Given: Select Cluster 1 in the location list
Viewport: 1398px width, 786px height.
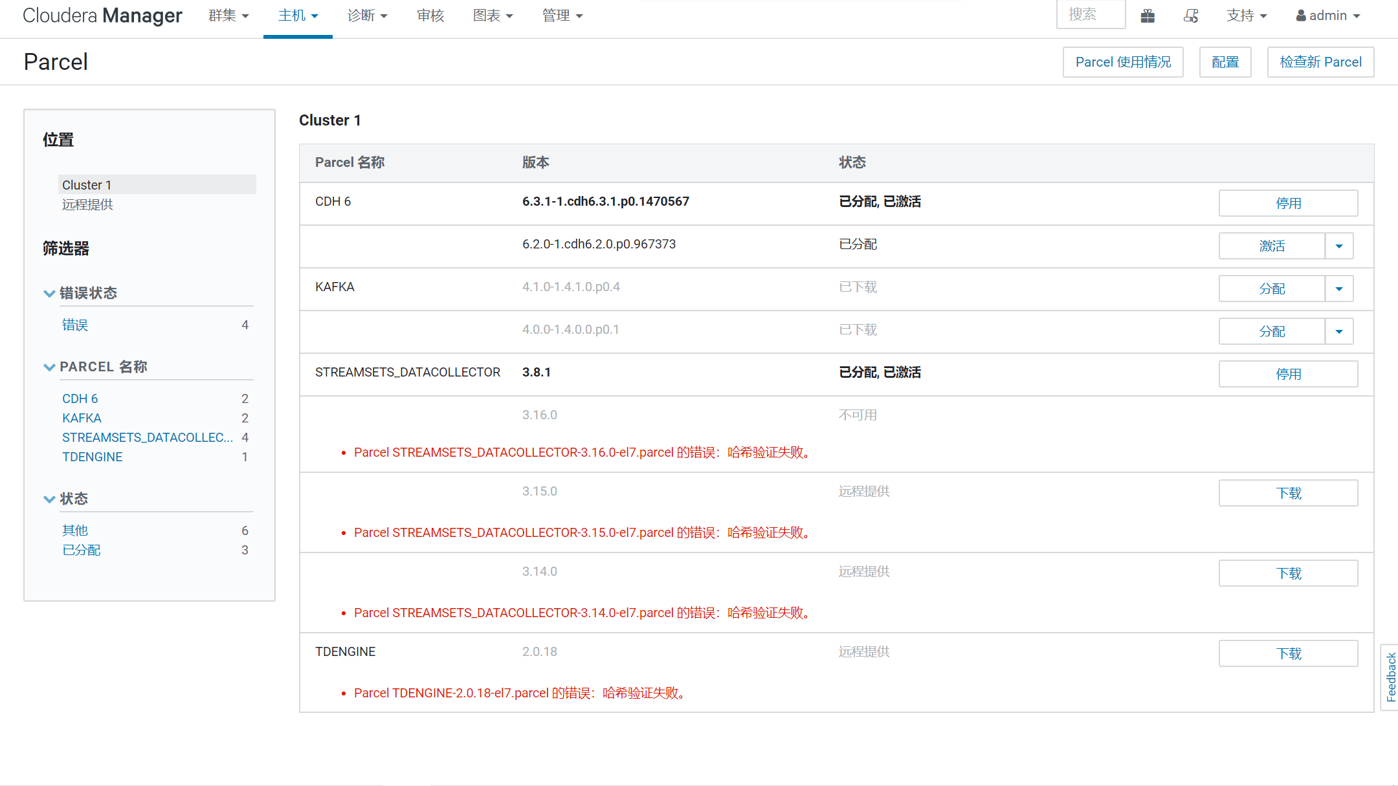Looking at the screenshot, I should [x=157, y=184].
